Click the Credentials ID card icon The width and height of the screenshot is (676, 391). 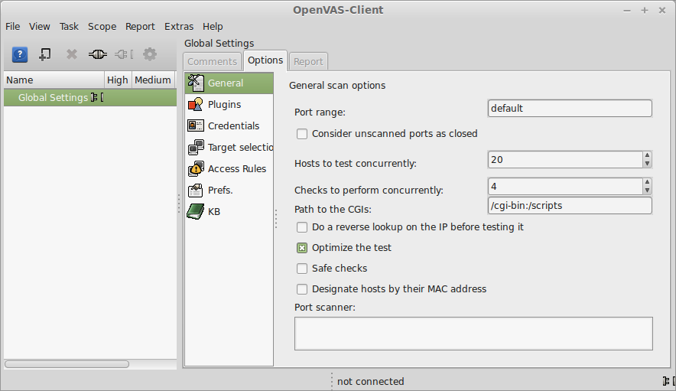[x=196, y=125]
